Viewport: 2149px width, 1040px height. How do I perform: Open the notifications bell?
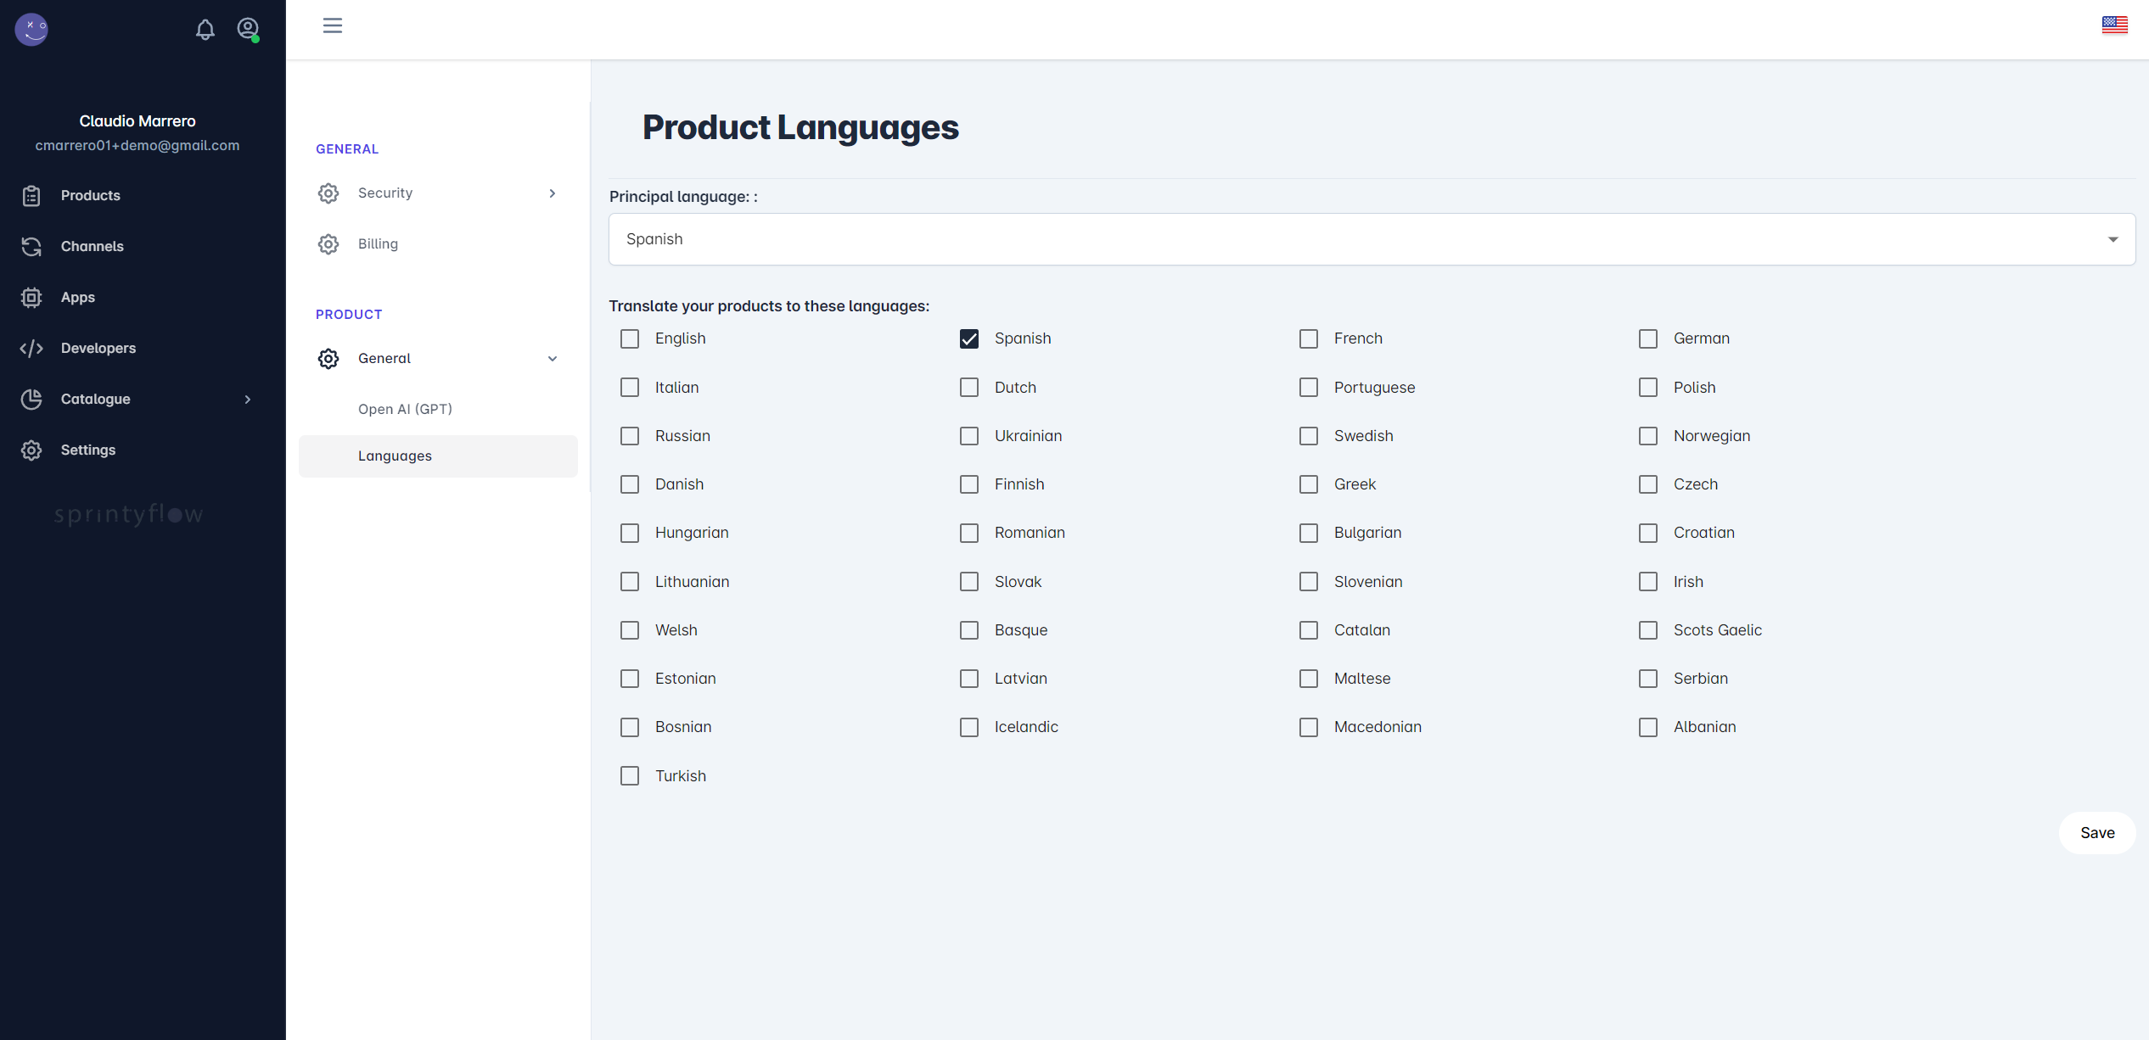click(205, 30)
